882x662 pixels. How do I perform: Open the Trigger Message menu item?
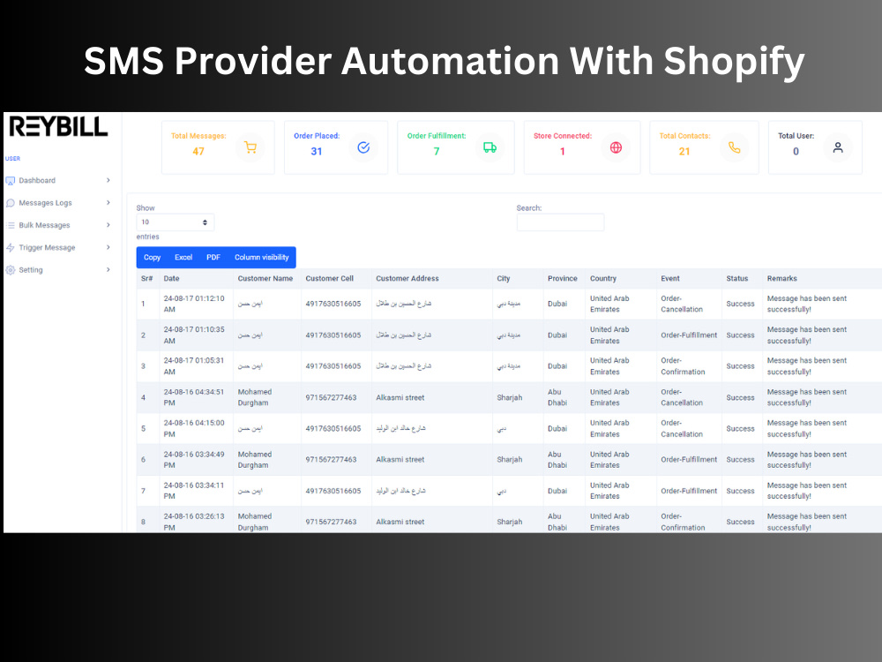pos(58,248)
